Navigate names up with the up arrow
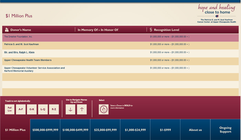This screenshot has height=140, width=241. point(82,109)
